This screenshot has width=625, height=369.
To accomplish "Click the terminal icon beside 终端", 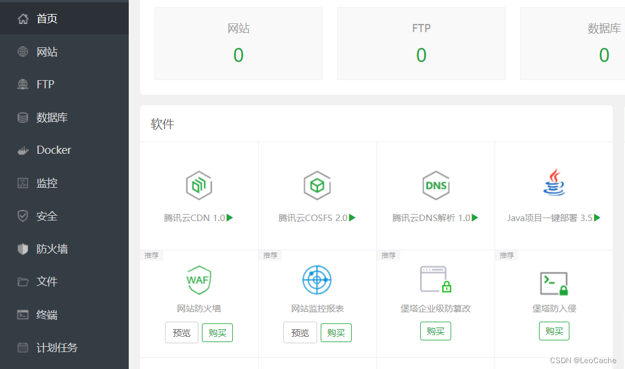I will [23, 315].
